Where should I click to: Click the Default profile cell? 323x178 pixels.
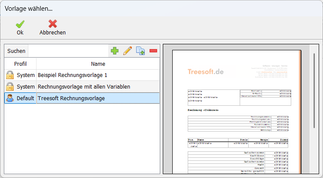tap(25, 98)
